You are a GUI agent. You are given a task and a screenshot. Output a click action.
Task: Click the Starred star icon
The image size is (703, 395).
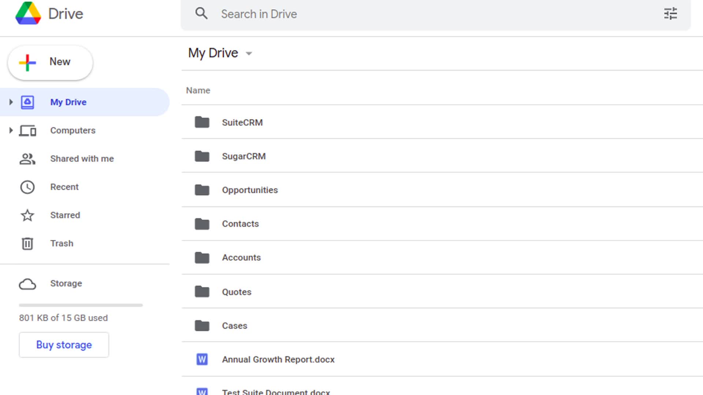(27, 215)
